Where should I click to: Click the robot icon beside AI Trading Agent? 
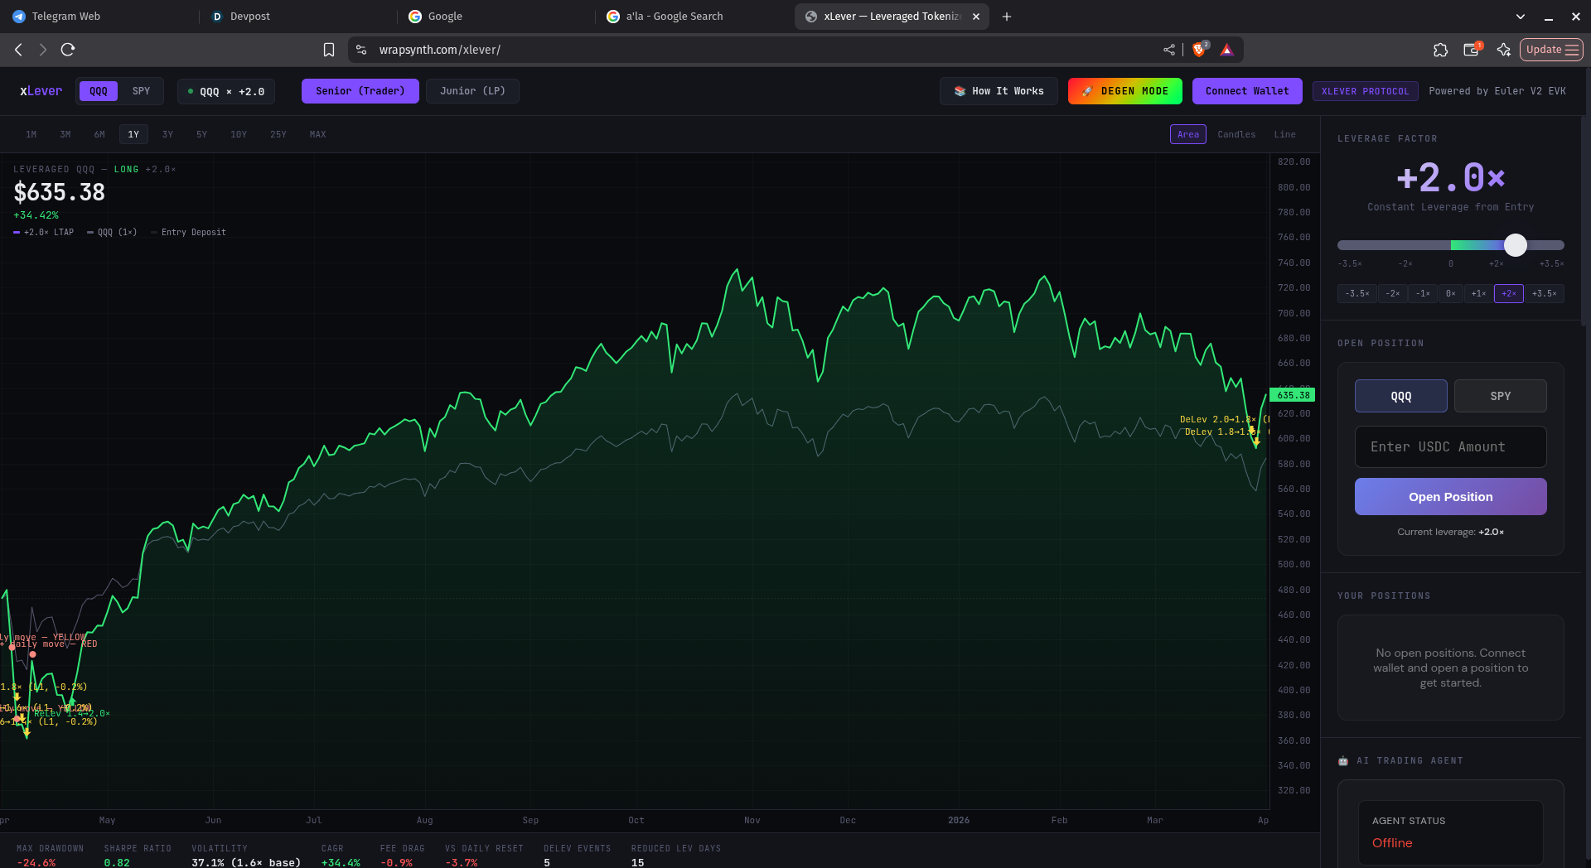pyautogui.click(x=1343, y=761)
